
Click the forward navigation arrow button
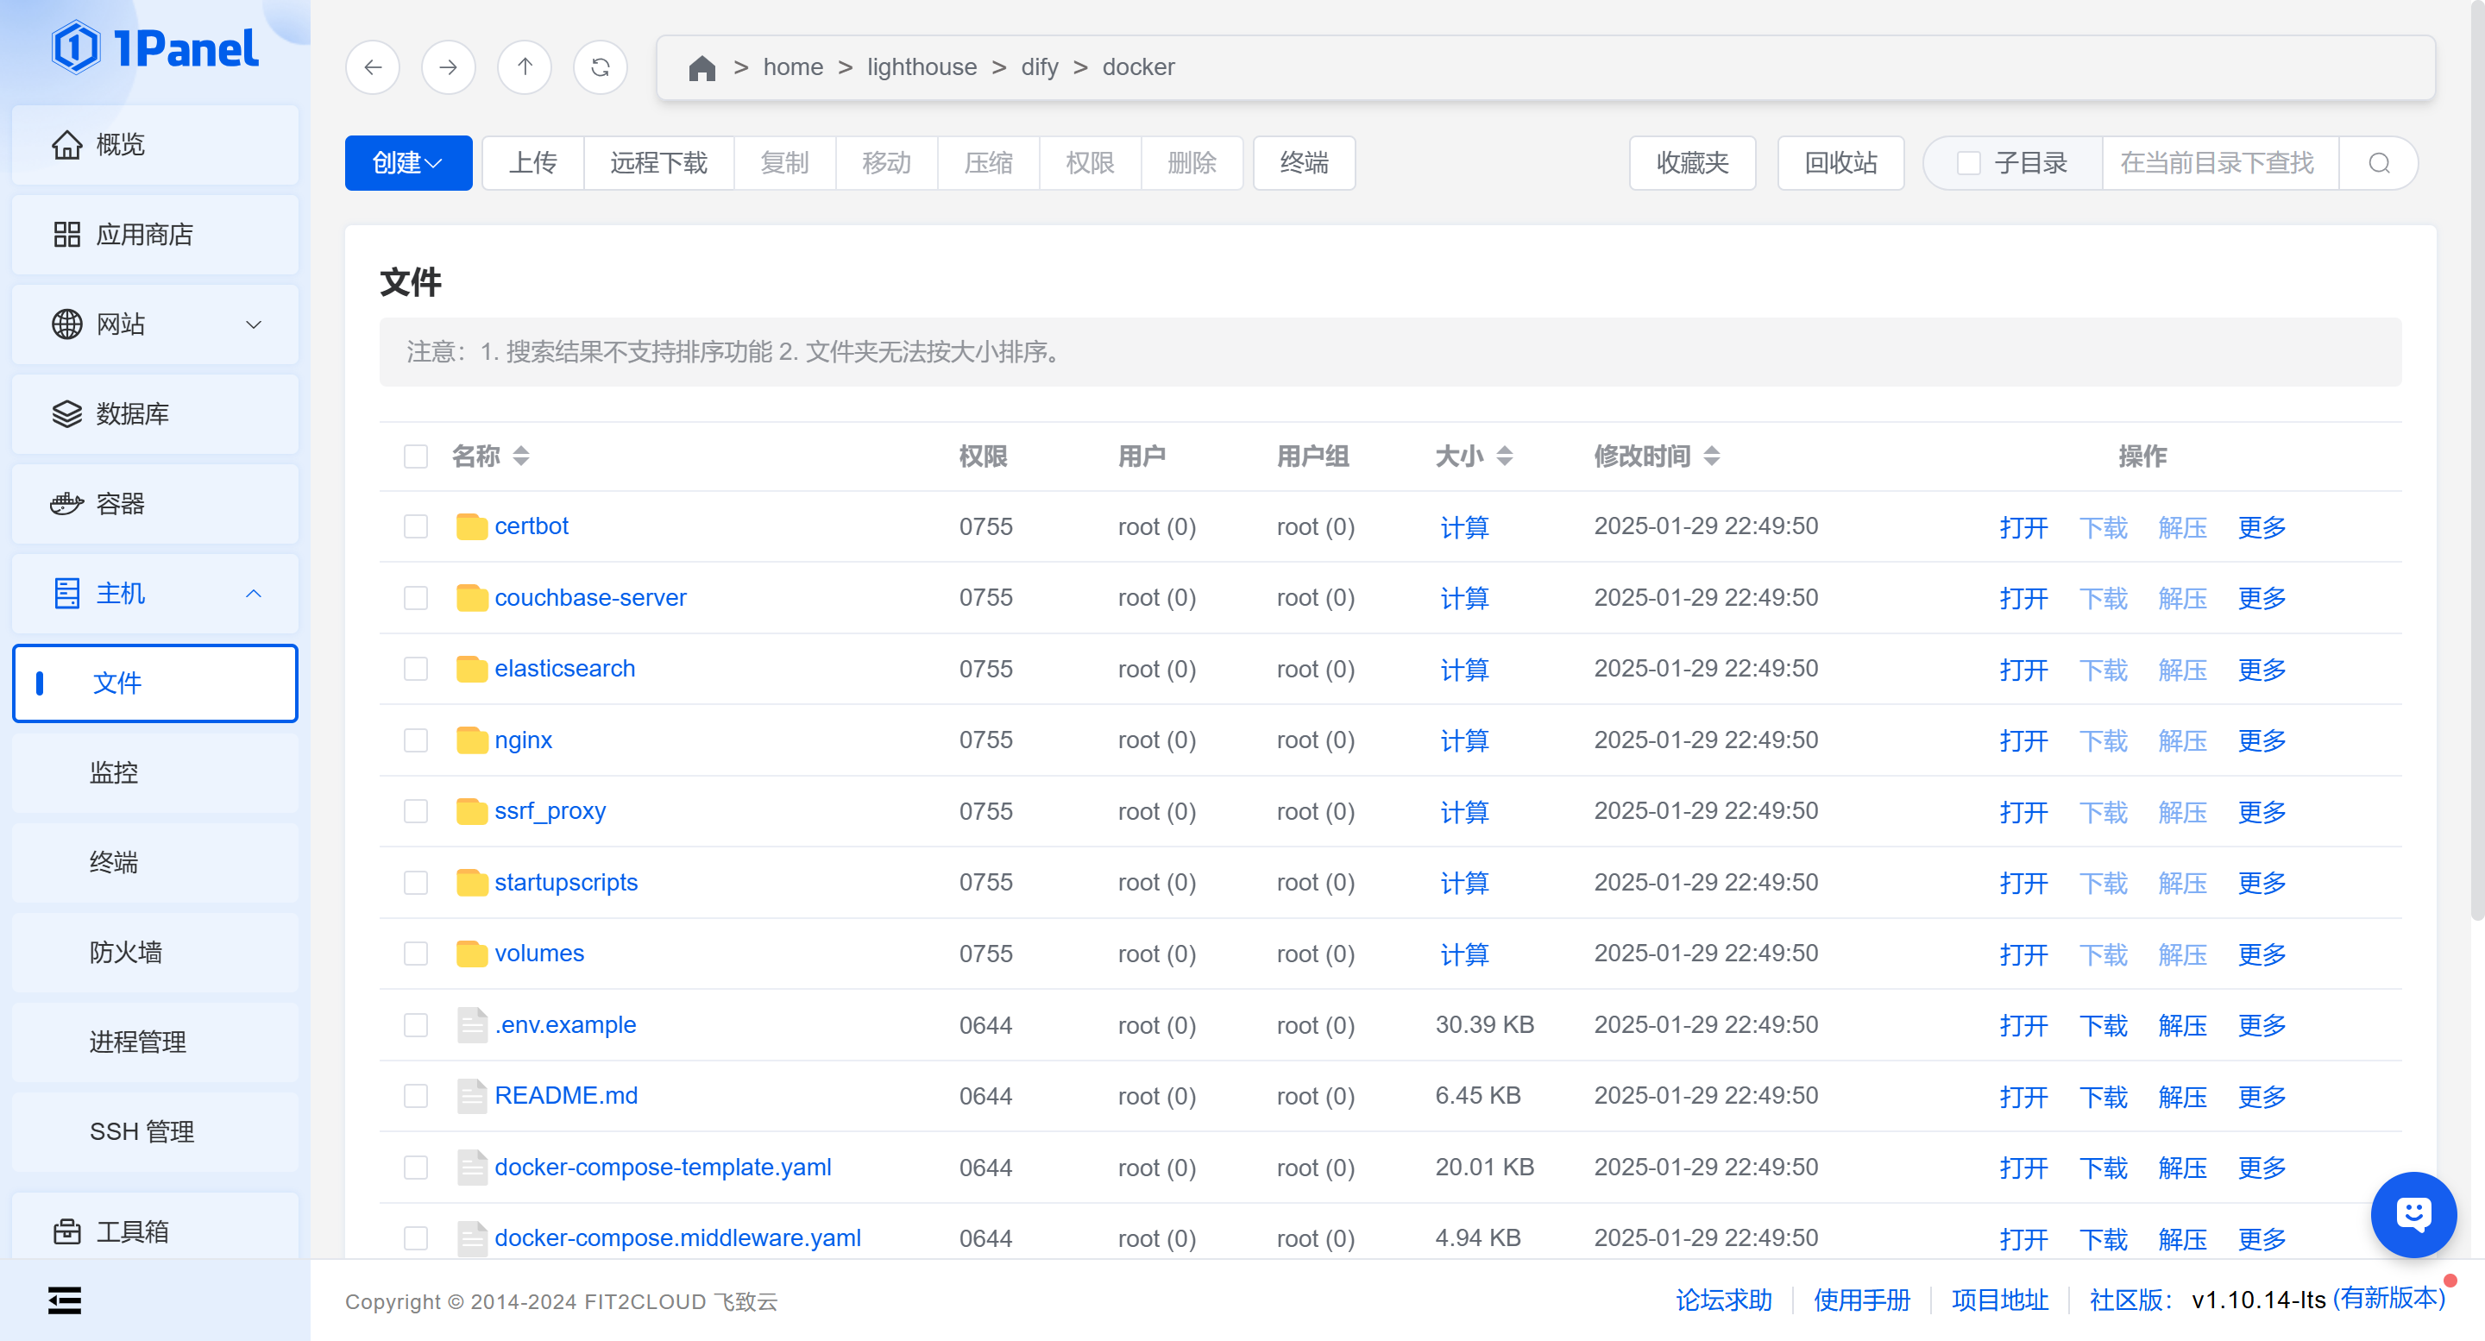pyautogui.click(x=448, y=66)
